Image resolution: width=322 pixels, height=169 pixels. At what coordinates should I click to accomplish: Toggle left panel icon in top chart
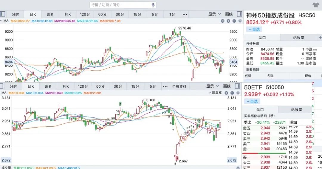[2, 14]
